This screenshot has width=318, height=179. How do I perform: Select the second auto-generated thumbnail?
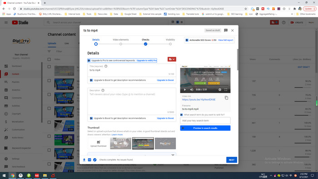(x=143, y=144)
